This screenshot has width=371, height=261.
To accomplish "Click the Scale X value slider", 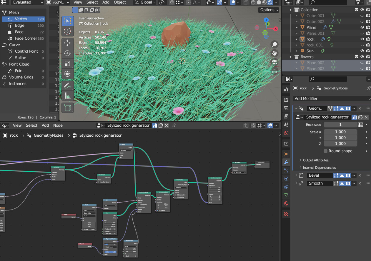I will tap(340, 132).
